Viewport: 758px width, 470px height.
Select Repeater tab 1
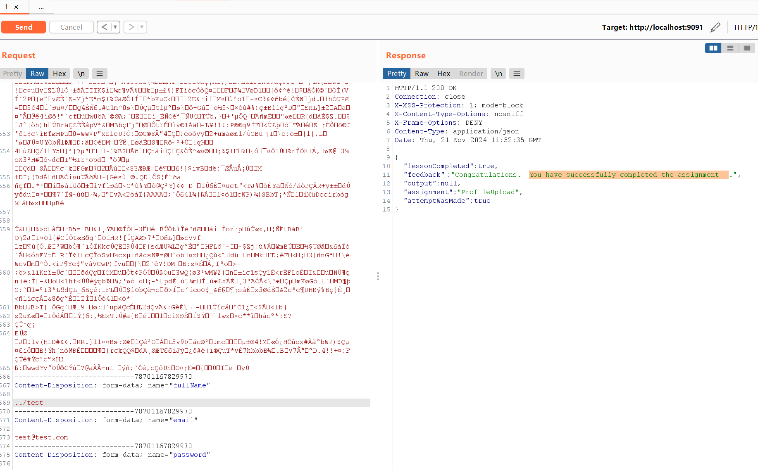point(7,7)
